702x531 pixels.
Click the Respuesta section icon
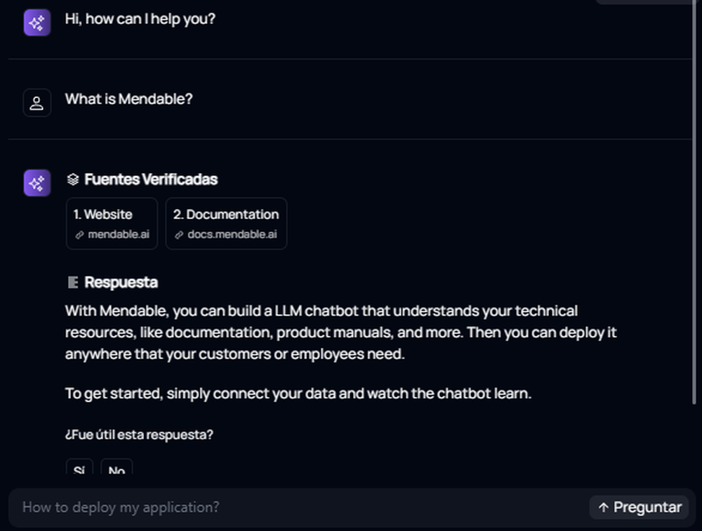[72, 282]
